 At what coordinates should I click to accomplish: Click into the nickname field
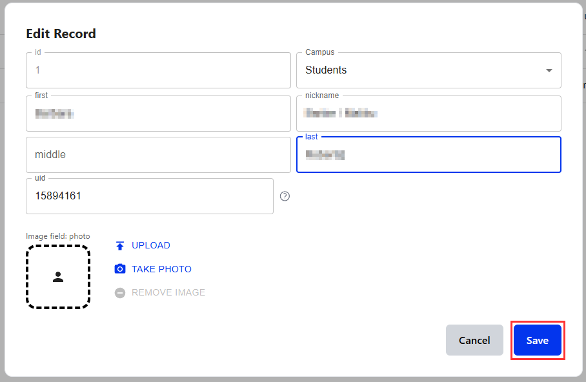[x=429, y=114]
